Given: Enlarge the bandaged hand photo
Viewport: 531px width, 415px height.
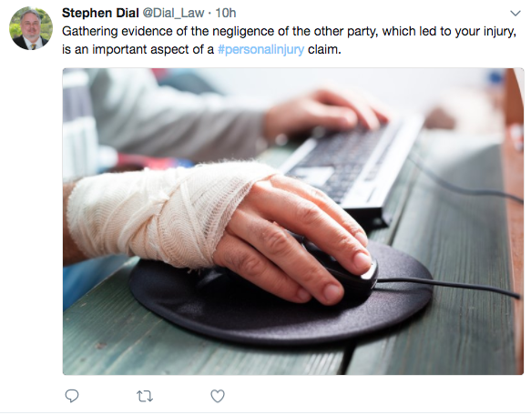Looking at the screenshot, I should (293, 221).
